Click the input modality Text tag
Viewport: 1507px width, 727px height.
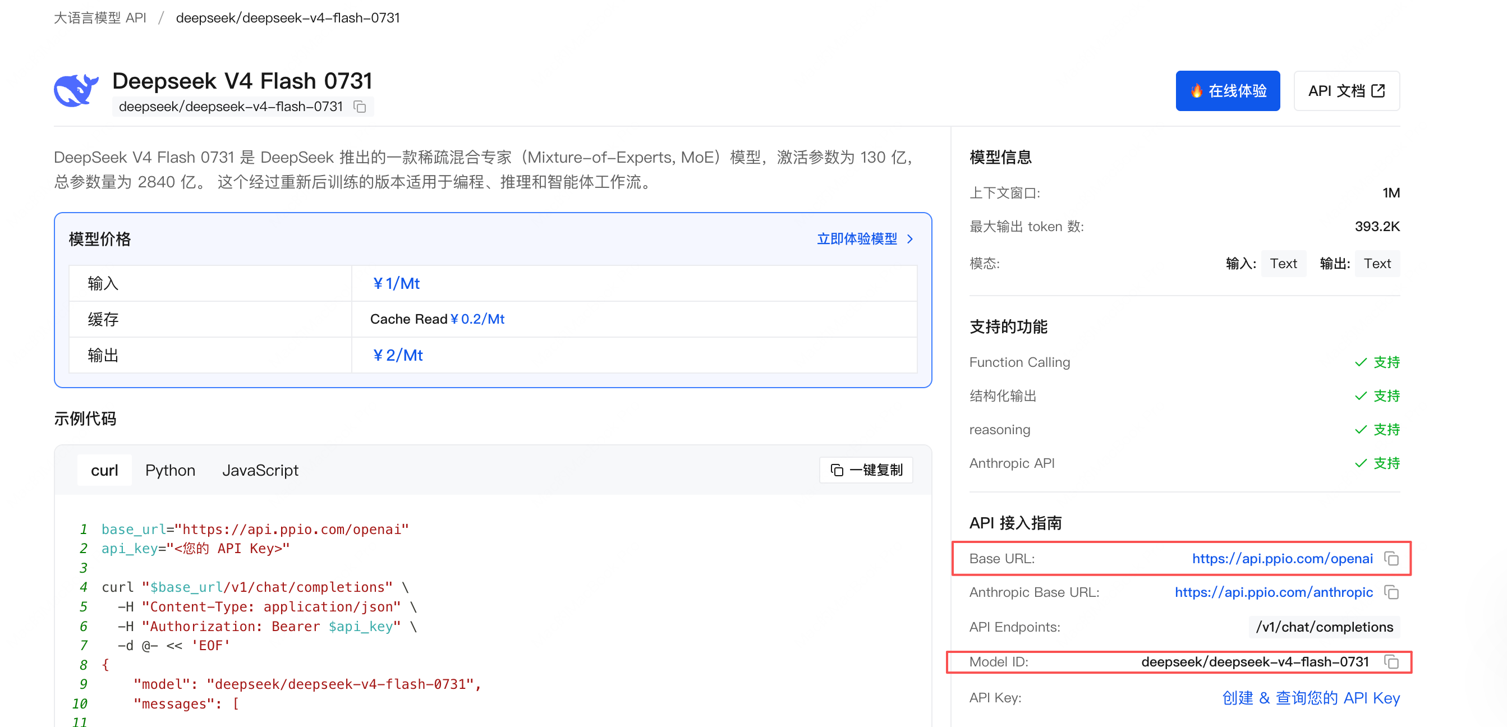point(1283,264)
